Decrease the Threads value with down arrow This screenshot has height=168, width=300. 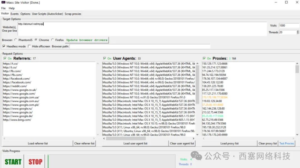click(297, 33)
